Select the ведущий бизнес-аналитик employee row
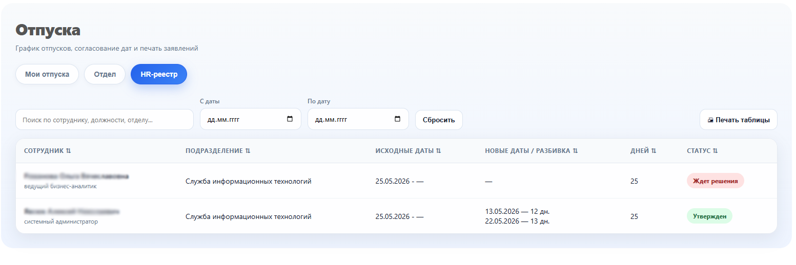The image size is (796, 265). (x=396, y=181)
